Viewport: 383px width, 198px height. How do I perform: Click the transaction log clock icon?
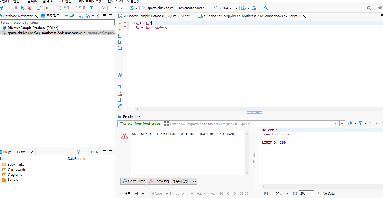(x=131, y=8)
